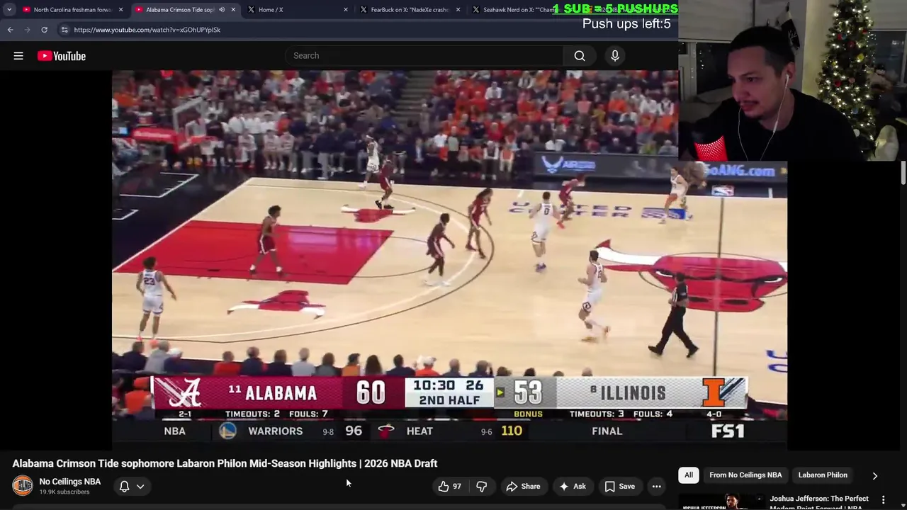
Task: Open Joshua Jefferson recommended video title
Action: 819,503
